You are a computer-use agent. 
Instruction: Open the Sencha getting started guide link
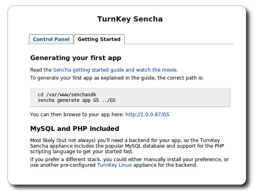click(x=94, y=70)
